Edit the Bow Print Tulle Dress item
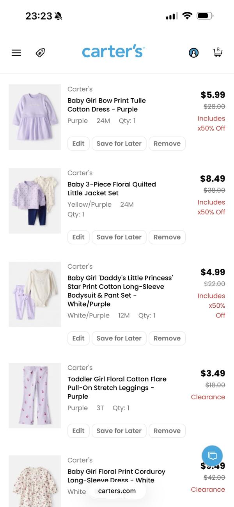This screenshot has height=507, width=234. tap(78, 144)
